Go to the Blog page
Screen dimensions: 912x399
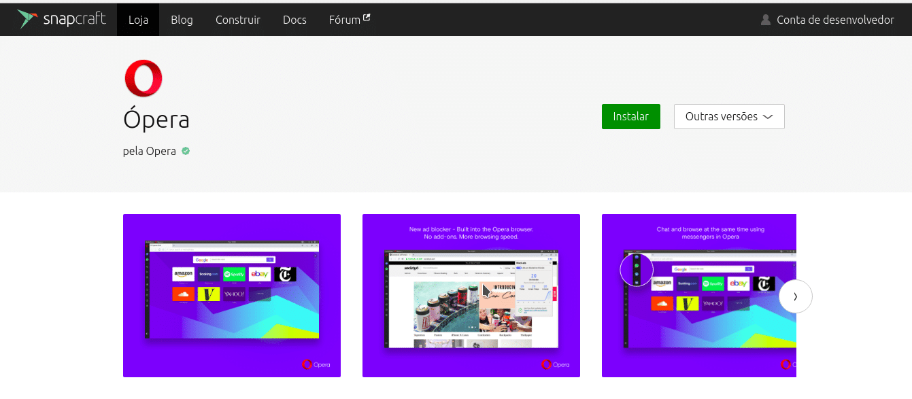point(182,20)
